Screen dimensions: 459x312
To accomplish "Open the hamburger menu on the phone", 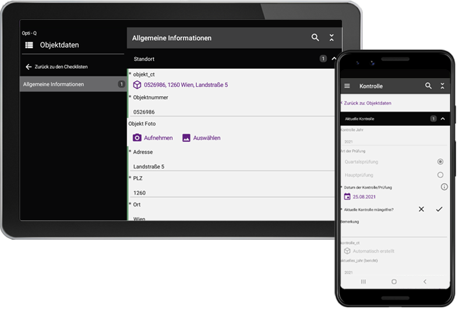I will [x=347, y=86].
